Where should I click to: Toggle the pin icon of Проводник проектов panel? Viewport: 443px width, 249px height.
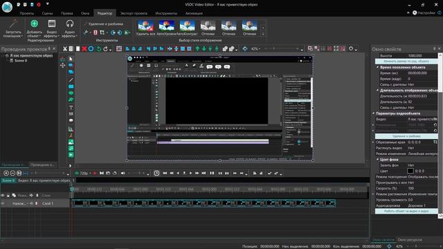click(49, 48)
